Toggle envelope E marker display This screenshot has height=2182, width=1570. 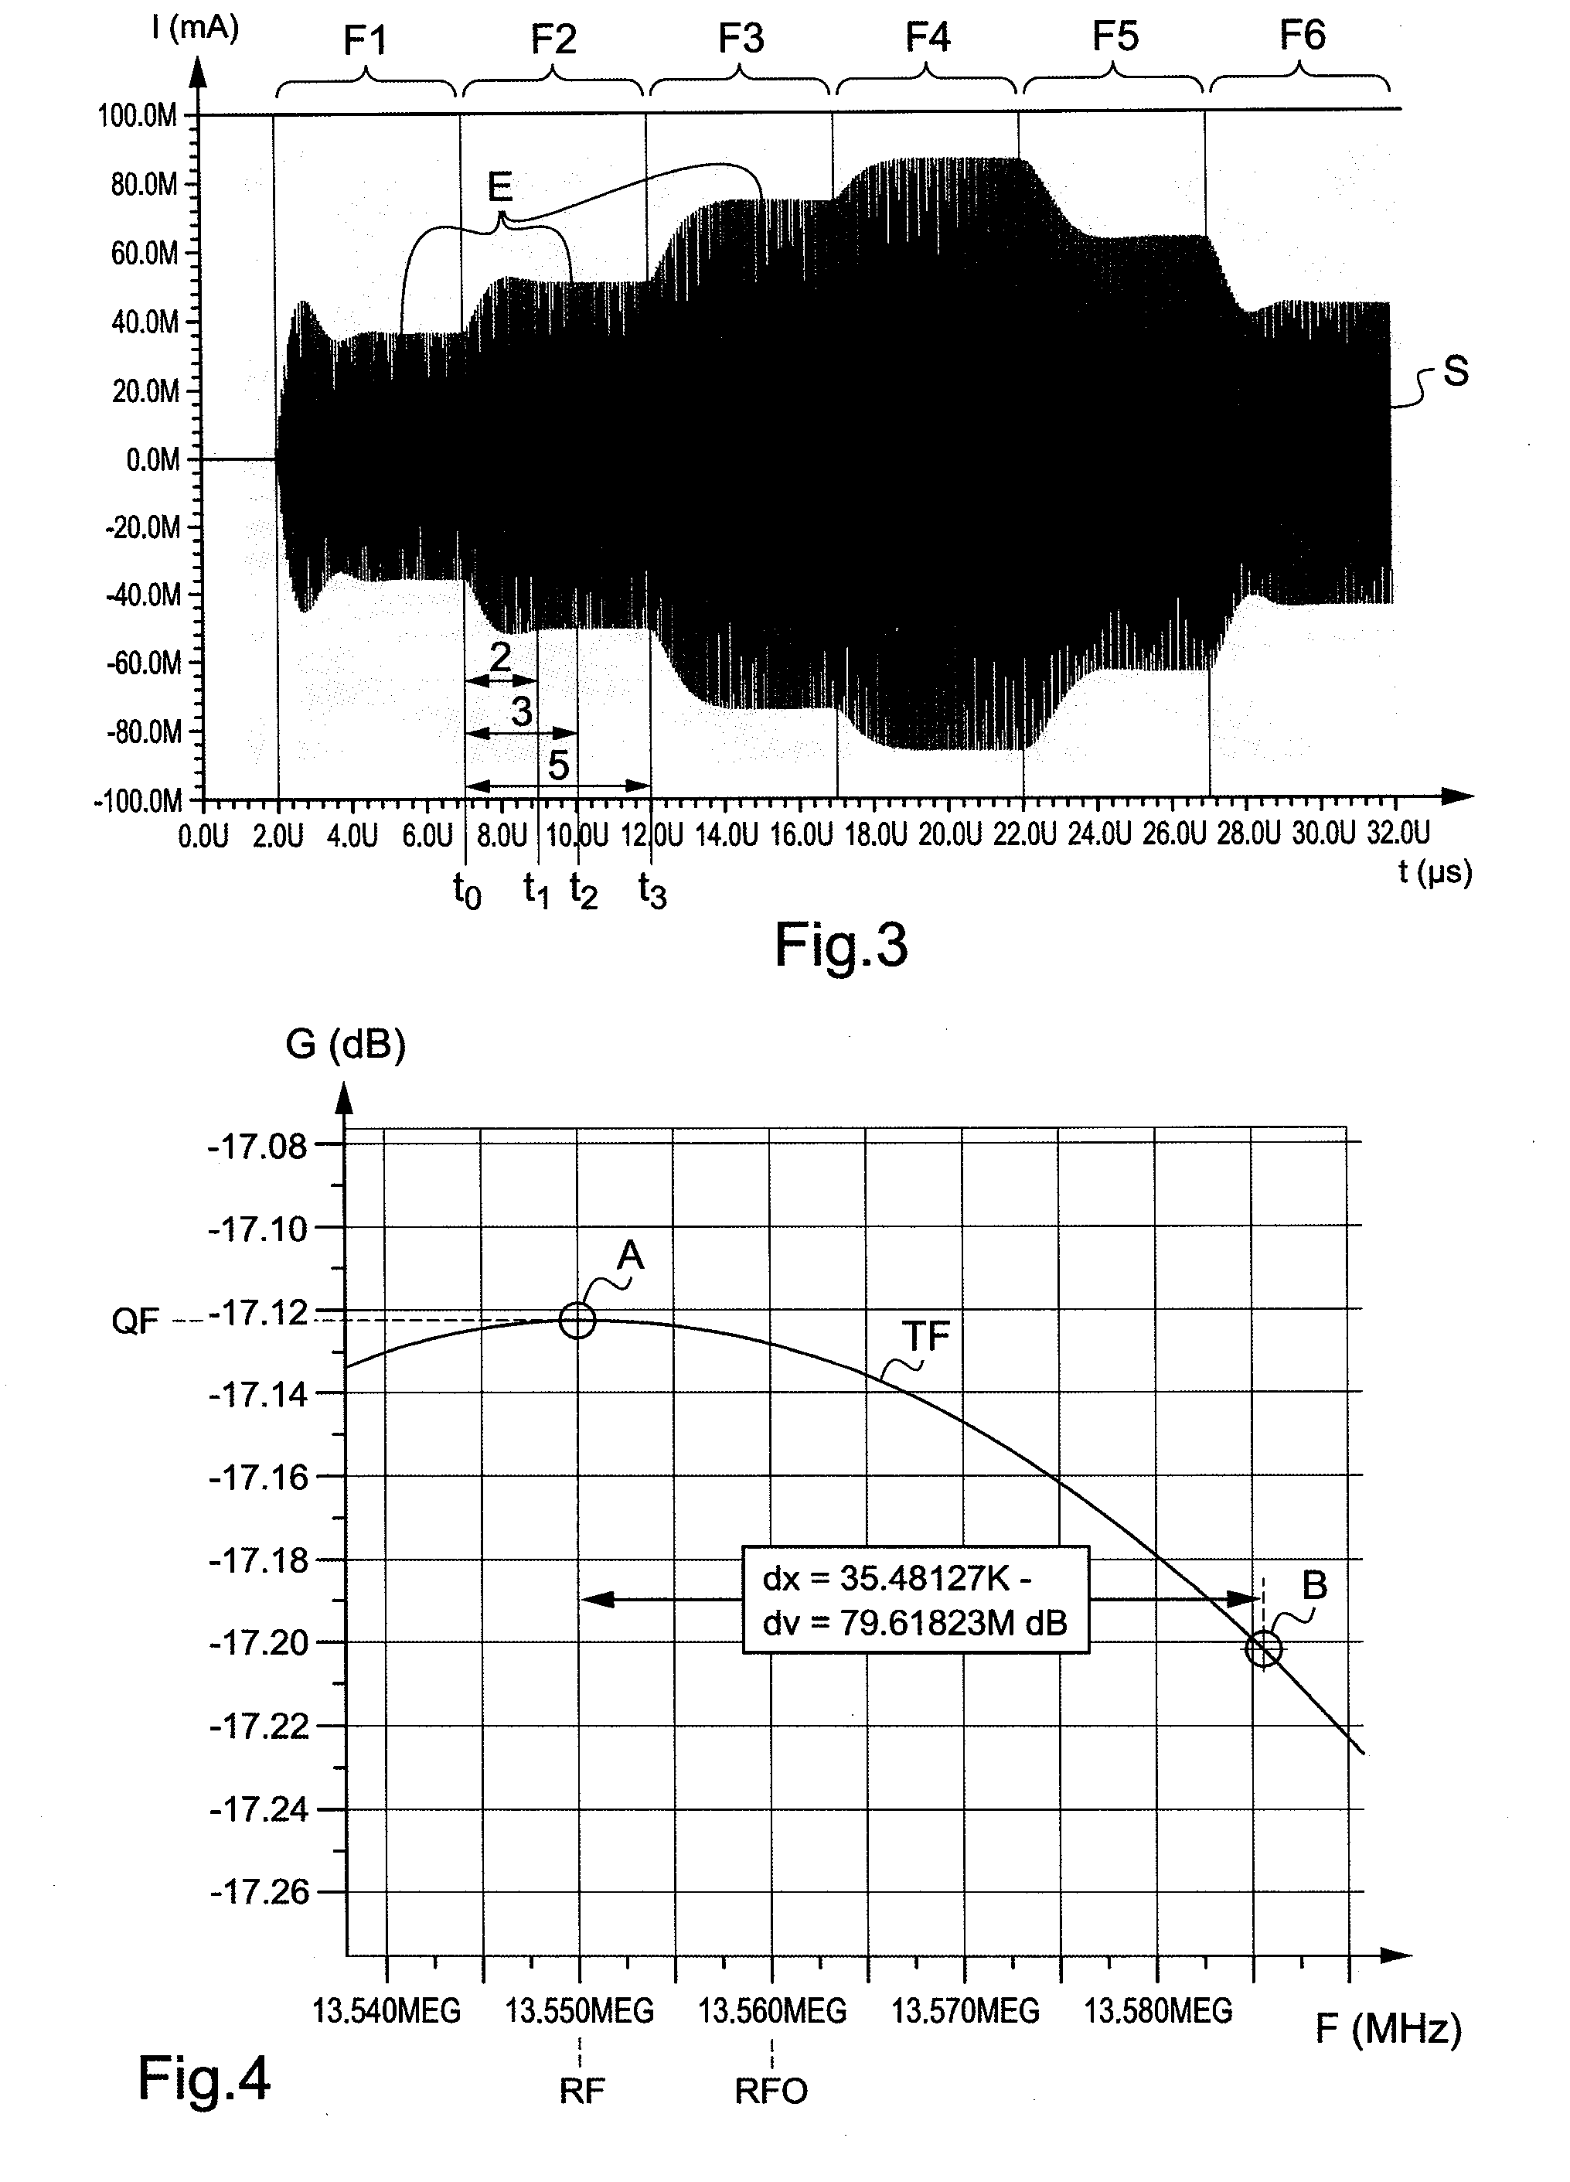coord(499,171)
